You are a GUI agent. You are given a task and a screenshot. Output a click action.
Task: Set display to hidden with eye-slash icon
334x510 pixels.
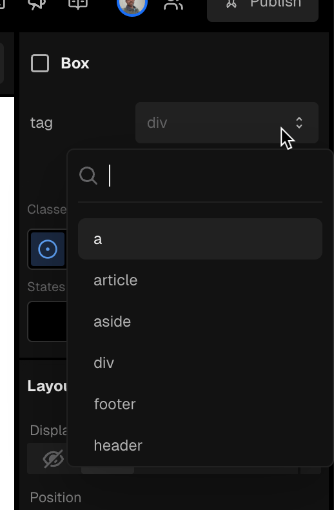pos(54,458)
